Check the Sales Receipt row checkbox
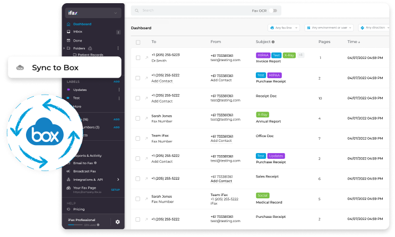395x237 pixels. (138, 179)
